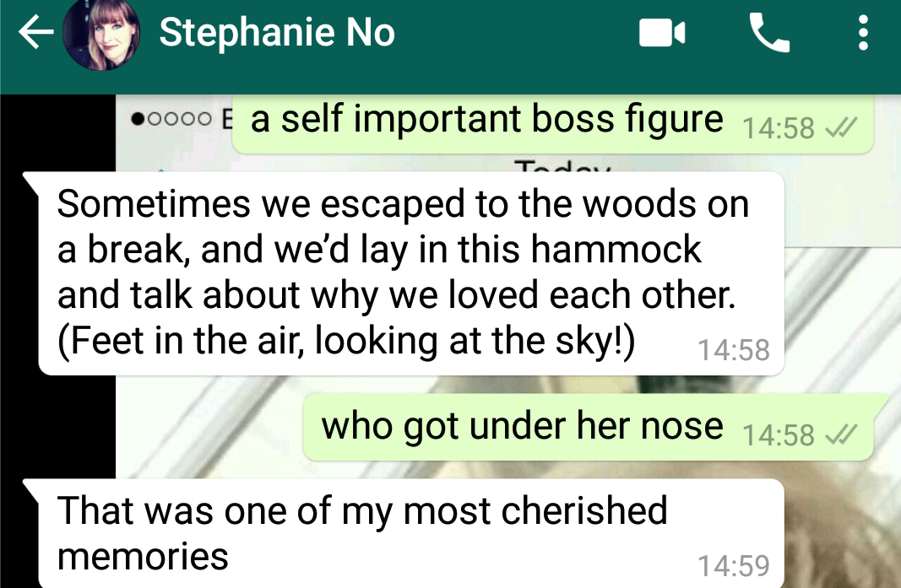Start a voice call using the phone icon
This screenshot has width=901, height=588.
pos(769,33)
